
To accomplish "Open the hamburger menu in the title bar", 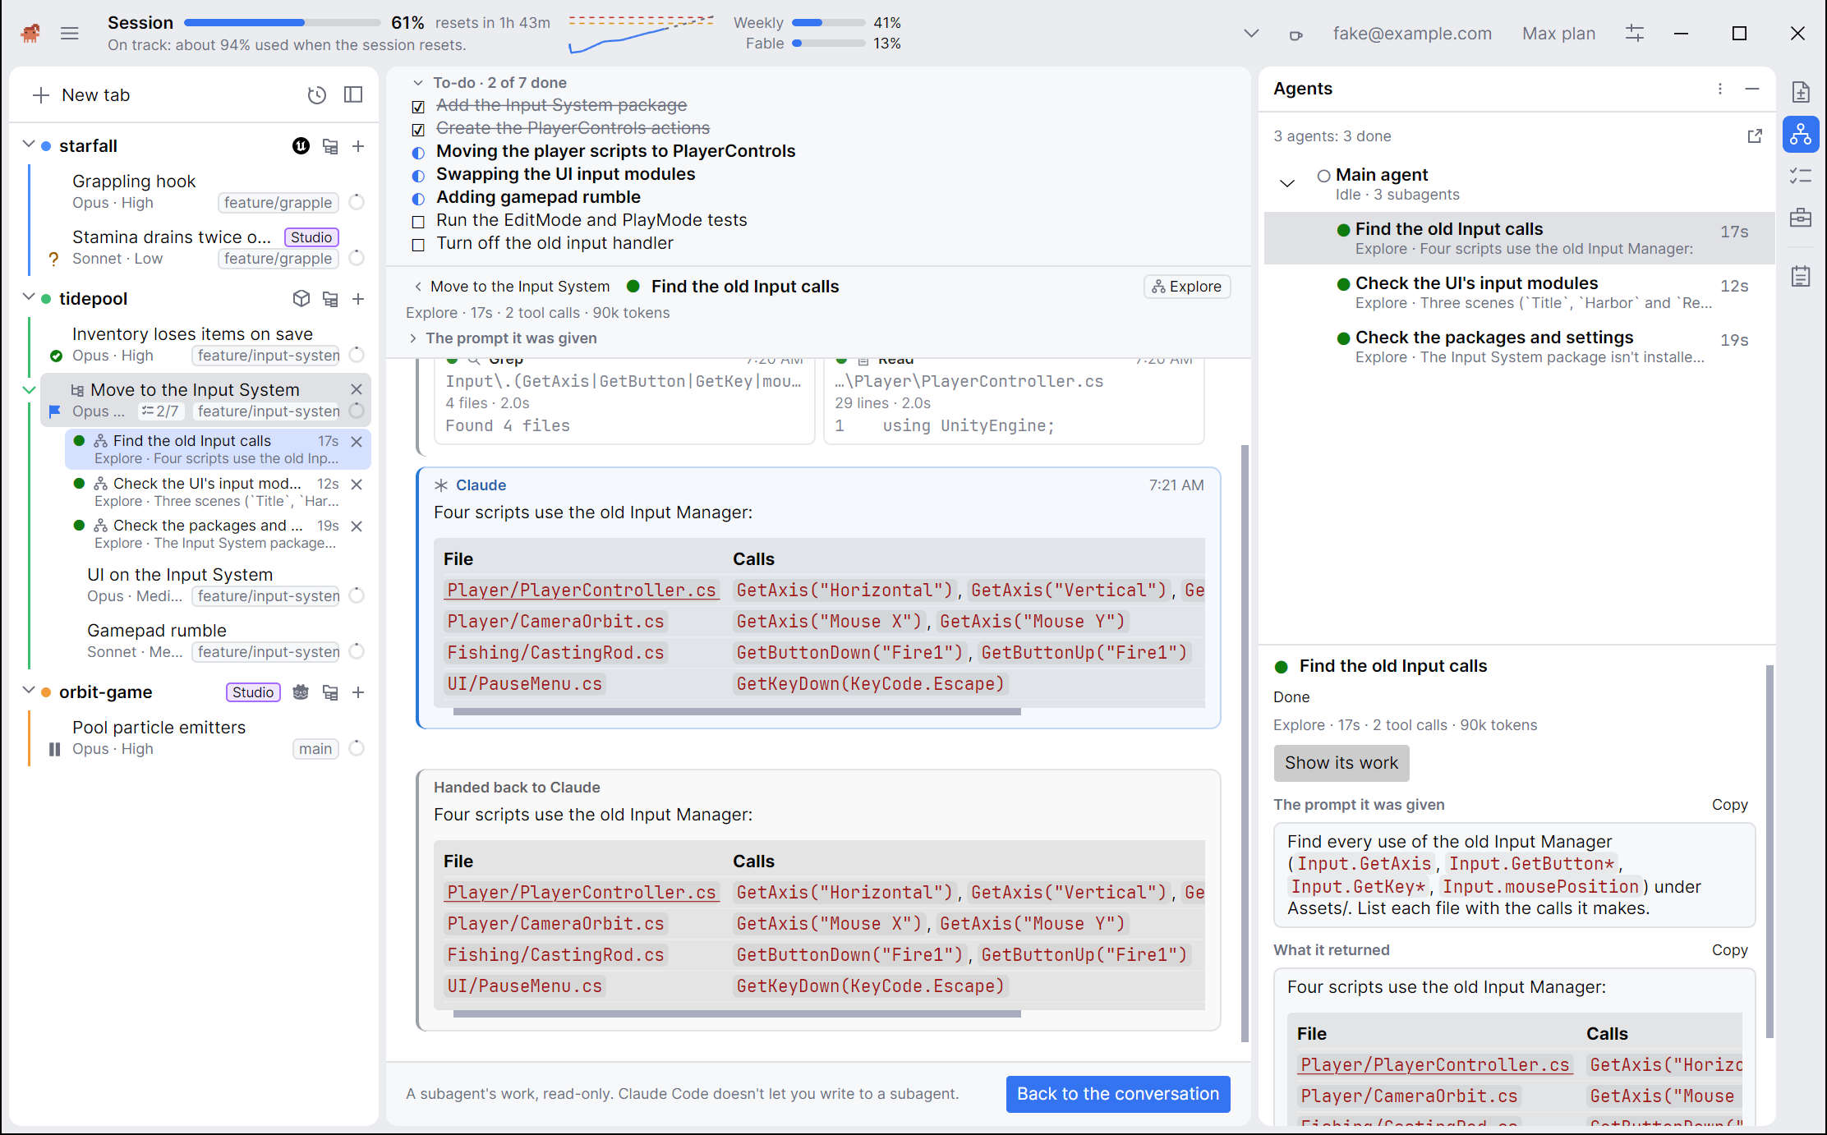I will [70, 33].
